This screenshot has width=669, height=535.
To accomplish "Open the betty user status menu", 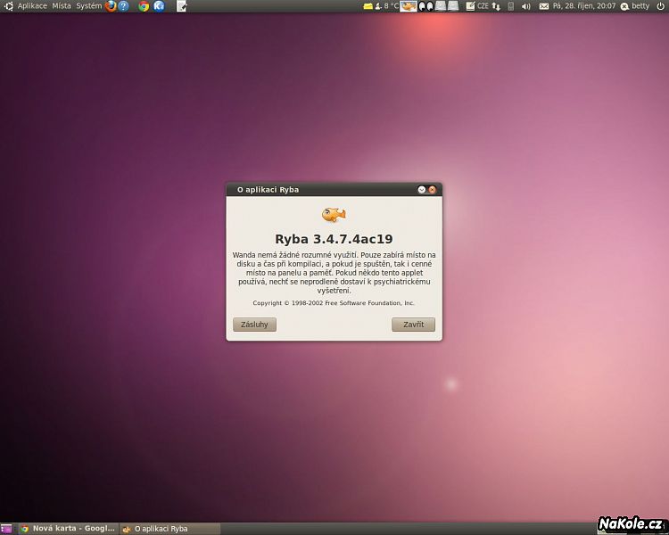I will 635,6.
